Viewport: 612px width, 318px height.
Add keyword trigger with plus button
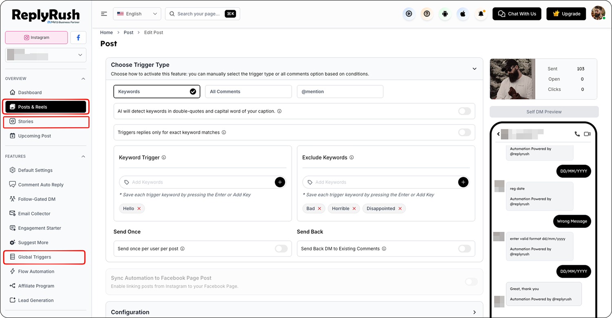coord(280,182)
